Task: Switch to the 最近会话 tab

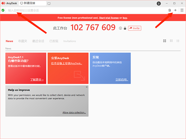Action: click(x=38, y=41)
